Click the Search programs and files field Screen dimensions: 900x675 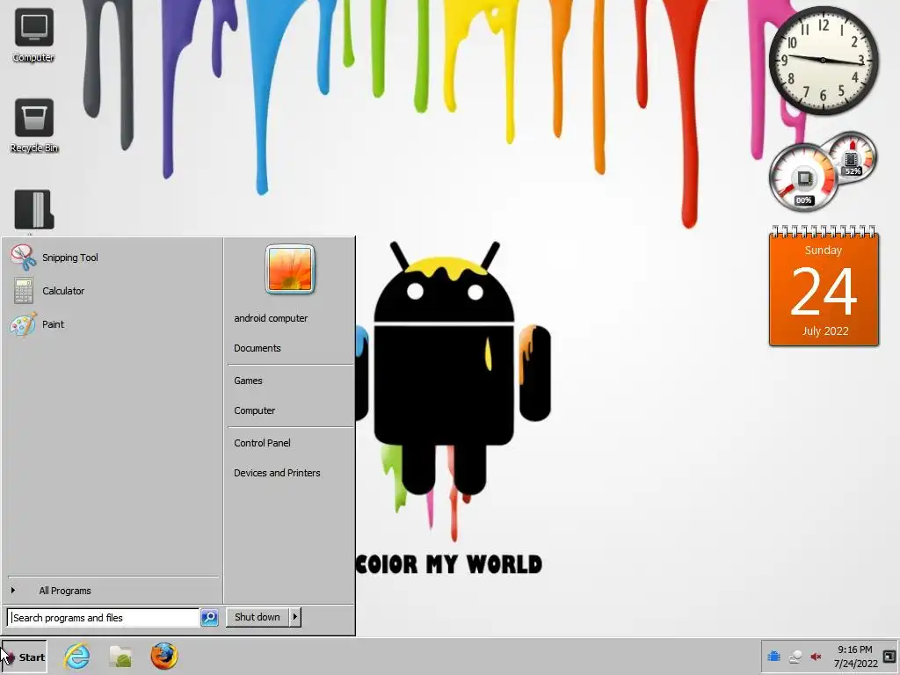click(104, 618)
